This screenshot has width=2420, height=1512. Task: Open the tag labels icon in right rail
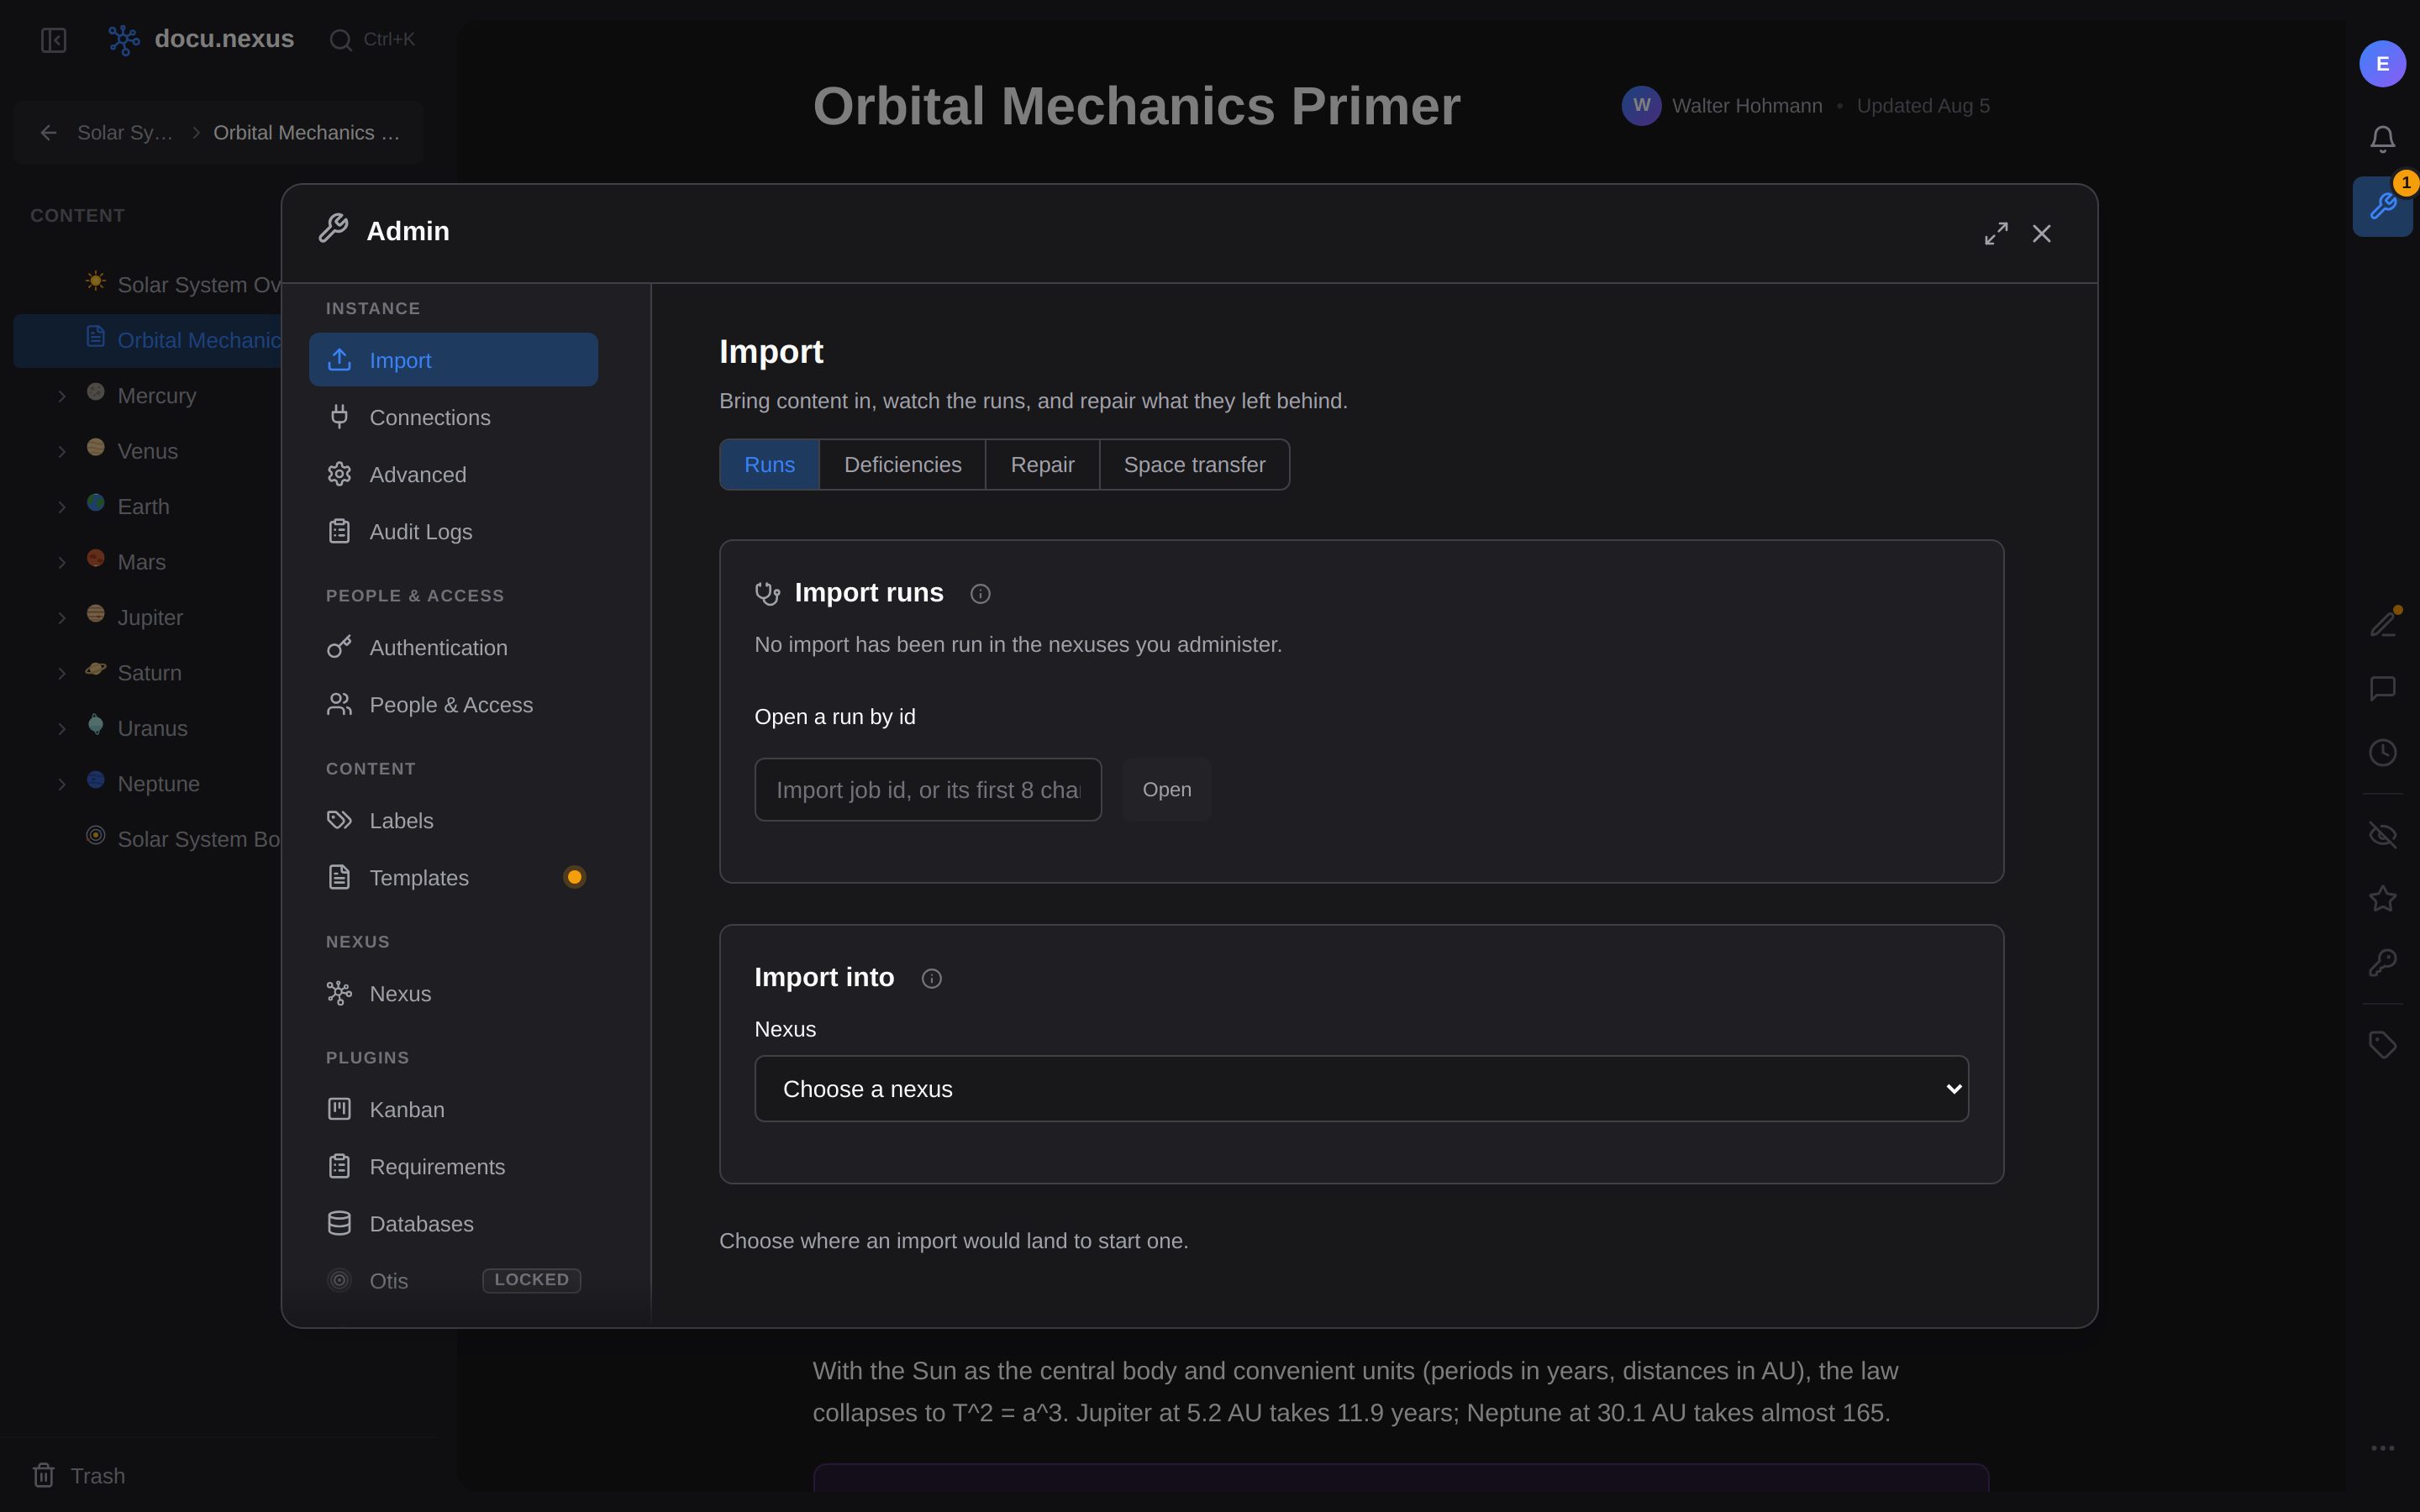(x=2383, y=1044)
